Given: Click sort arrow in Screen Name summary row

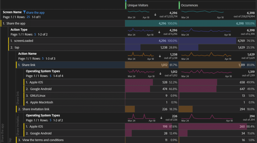Looking at the screenshot, I should point(155,15).
